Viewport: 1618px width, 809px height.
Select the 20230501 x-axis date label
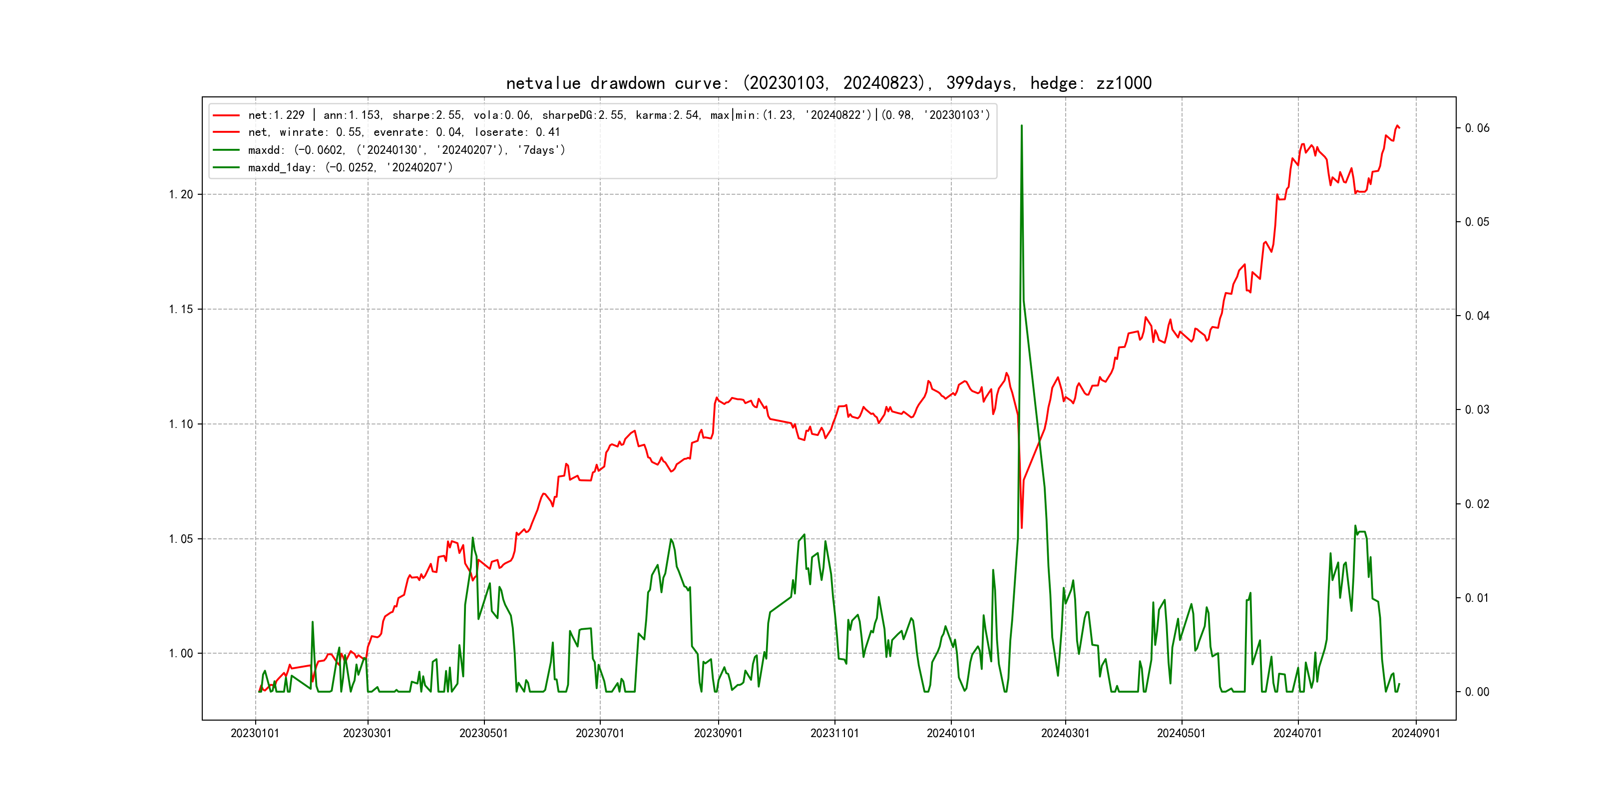click(x=483, y=734)
